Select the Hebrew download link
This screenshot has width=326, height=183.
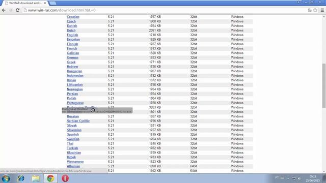tap(72, 67)
